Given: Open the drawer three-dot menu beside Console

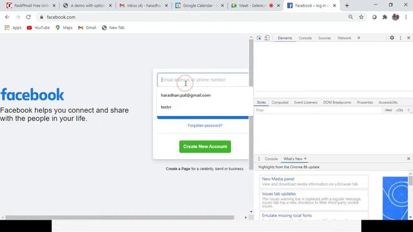Looking at the screenshot, I should 259,159.
